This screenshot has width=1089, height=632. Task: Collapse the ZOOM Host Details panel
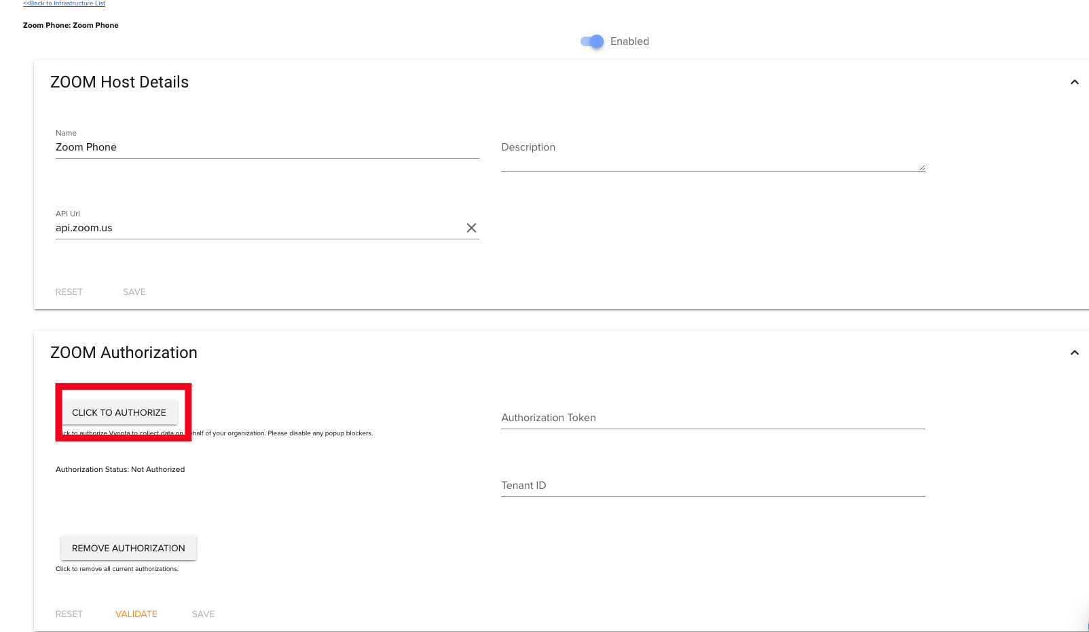click(x=1074, y=82)
